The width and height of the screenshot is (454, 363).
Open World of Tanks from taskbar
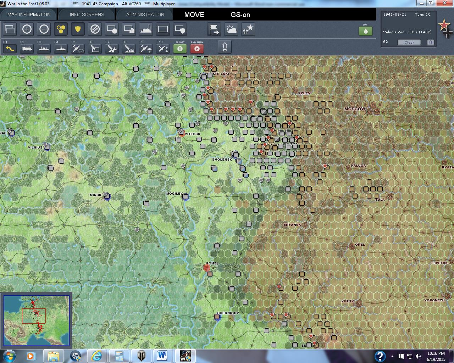(141, 356)
